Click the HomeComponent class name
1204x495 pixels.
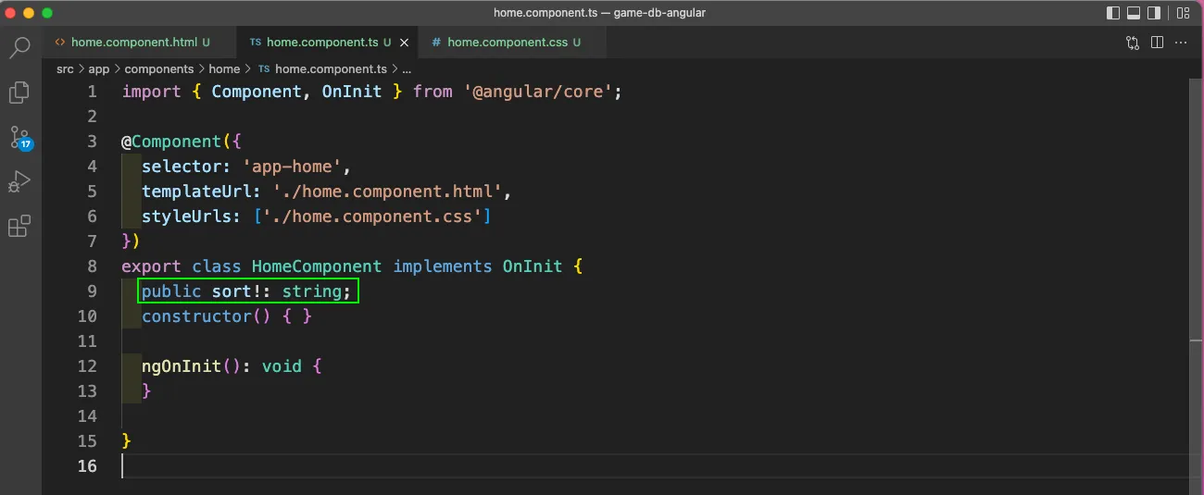317,266
